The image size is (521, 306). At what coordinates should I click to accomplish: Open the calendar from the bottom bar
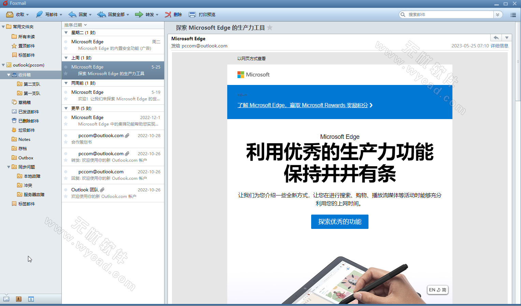point(31,299)
